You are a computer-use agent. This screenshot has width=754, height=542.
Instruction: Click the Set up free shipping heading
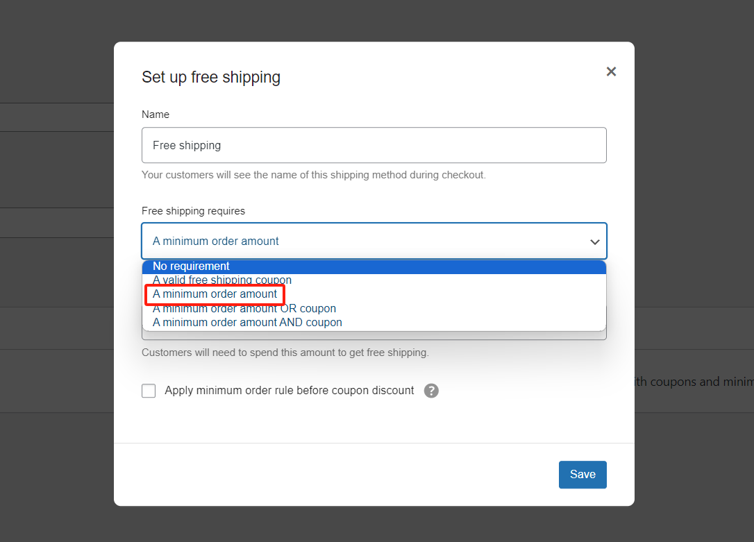(211, 77)
